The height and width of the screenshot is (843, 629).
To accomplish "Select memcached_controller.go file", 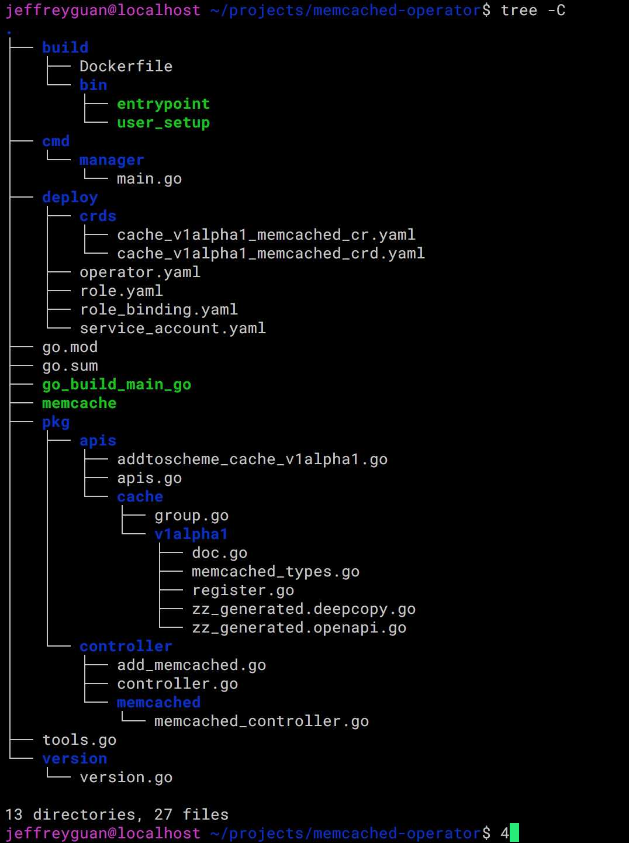I will click(x=261, y=721).
